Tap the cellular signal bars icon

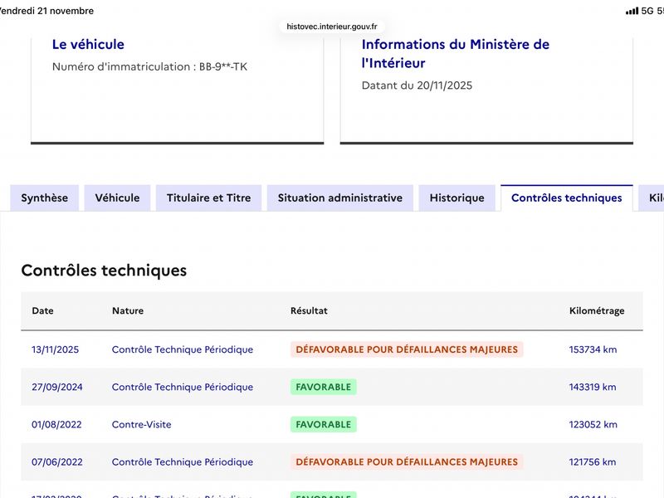pos(632,11)
